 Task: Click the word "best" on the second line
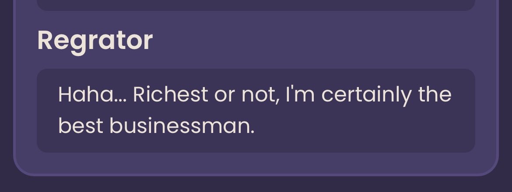pos(81,126)
